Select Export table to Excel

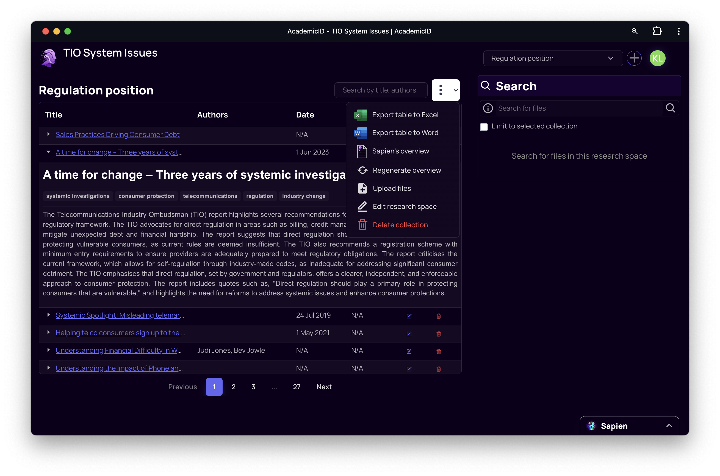coord(402,115)
